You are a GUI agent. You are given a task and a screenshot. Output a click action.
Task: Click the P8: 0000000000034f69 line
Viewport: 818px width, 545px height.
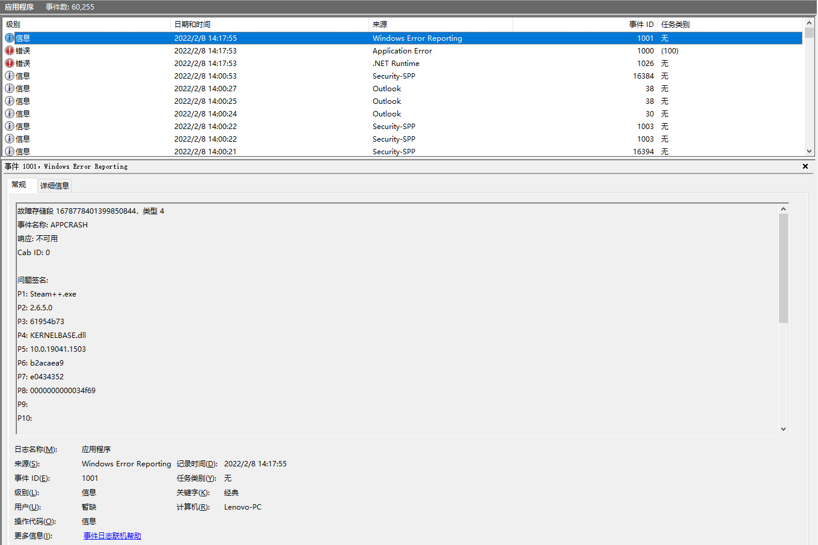(x=56, y=391)
